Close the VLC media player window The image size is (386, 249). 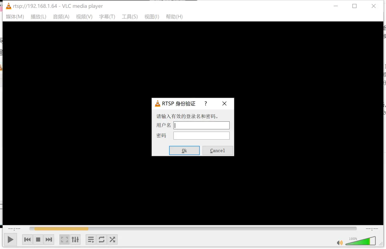click(x=373, y=6)
